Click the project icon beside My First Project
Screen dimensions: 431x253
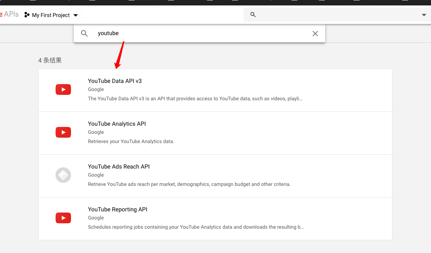click(x=27, y=15)
